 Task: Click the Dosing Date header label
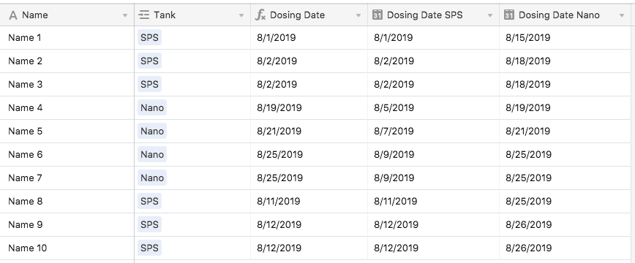[x=297, y=15]
